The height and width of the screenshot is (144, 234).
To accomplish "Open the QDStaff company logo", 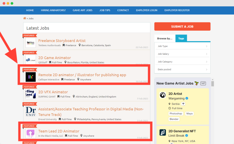I will click(x=31, y=60).
